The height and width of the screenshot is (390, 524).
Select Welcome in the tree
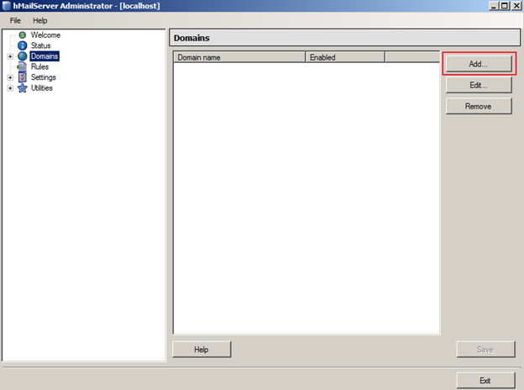click(45, 34)
